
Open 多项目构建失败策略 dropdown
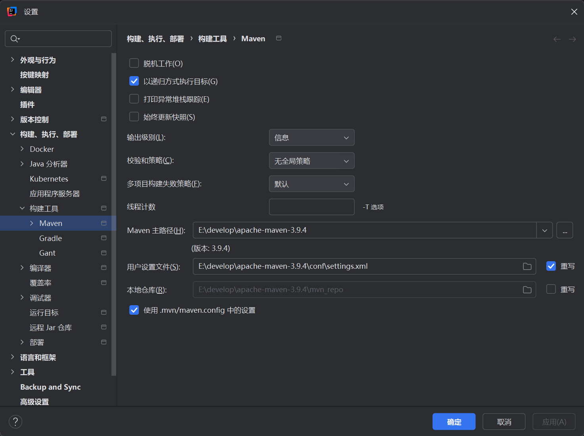[x=312, y=184]
